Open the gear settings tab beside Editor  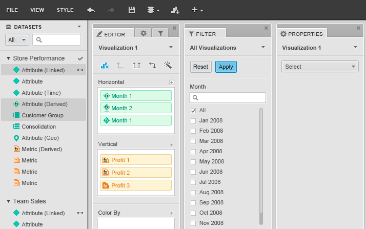[x=144, y=33]
